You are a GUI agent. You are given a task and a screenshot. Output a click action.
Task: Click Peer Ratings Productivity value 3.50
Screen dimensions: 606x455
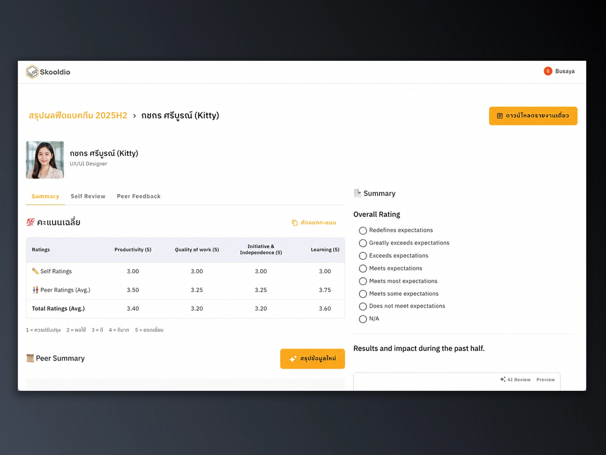click(133, 290)
